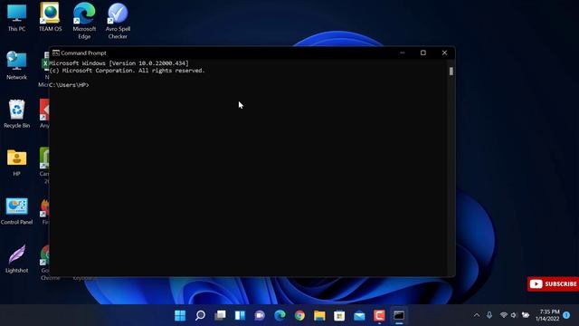
Task: Click the Command Prompt title text
Action: pos(83,53)
